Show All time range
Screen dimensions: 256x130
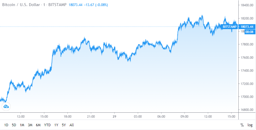[x=72, y=125]
